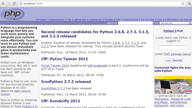This screenshot has width=192, height=108.
Task: Focus the PyPI package name input
Action: (x=173, y=47)
